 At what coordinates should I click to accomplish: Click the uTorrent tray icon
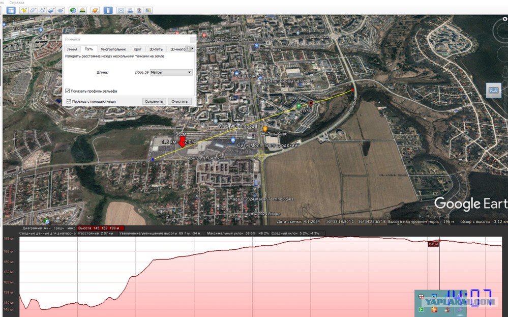(x=421, y=309)
